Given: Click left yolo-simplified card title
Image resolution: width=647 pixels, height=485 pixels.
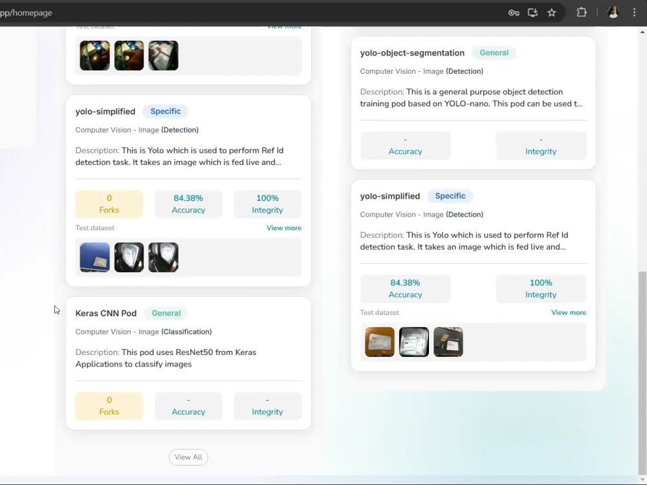Looking at the screenshot, I should (105, 111).
